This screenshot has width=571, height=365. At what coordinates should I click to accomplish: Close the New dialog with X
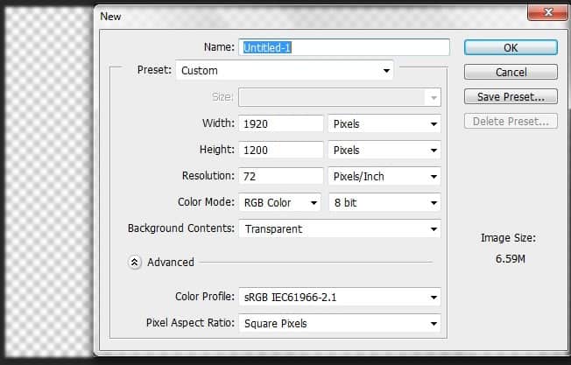tap(547, 12)
